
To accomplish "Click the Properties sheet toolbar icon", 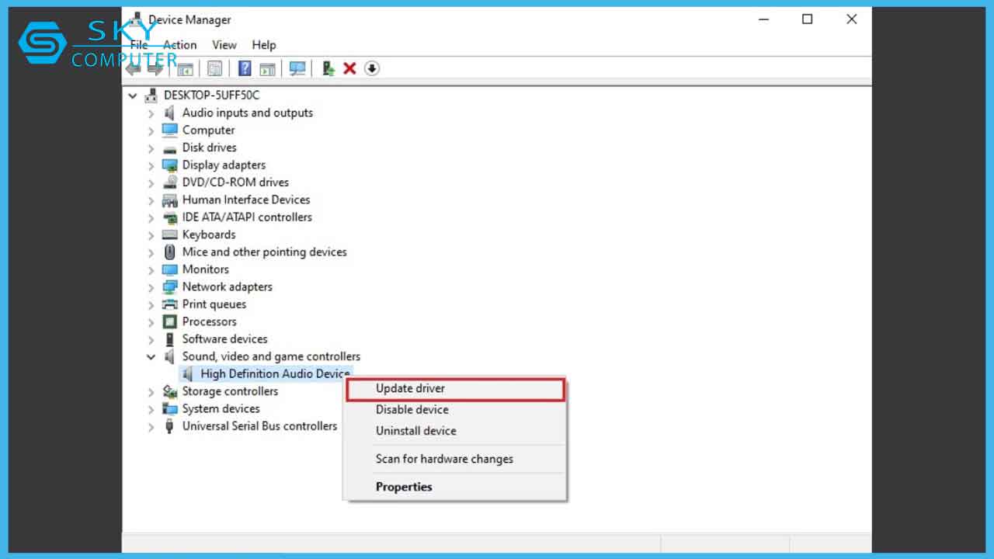I will point(215,68).
